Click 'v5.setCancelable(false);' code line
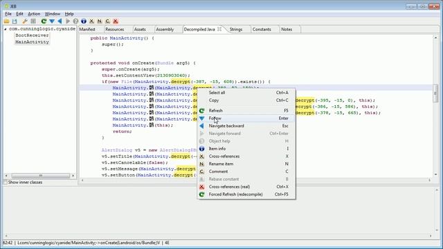The image size is (443, 249). [x=135, y=163]
